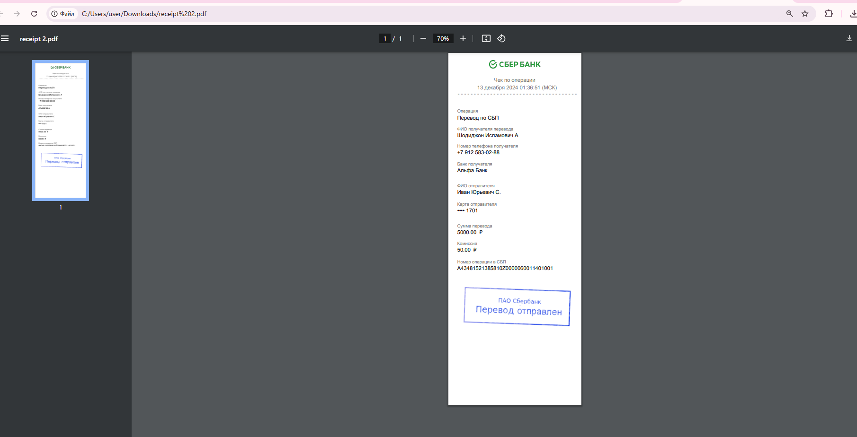Click the receipt 2.pdf title
The width and height of the screenshot is (857, 437).
pos(39,39)
